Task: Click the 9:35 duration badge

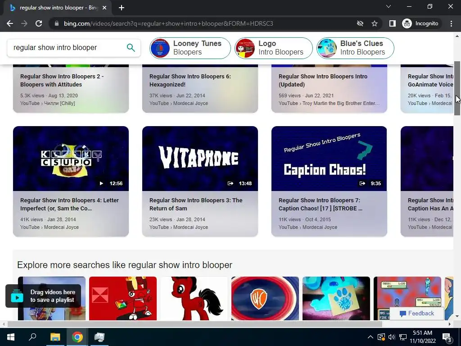Action: (x=370, y=183)
